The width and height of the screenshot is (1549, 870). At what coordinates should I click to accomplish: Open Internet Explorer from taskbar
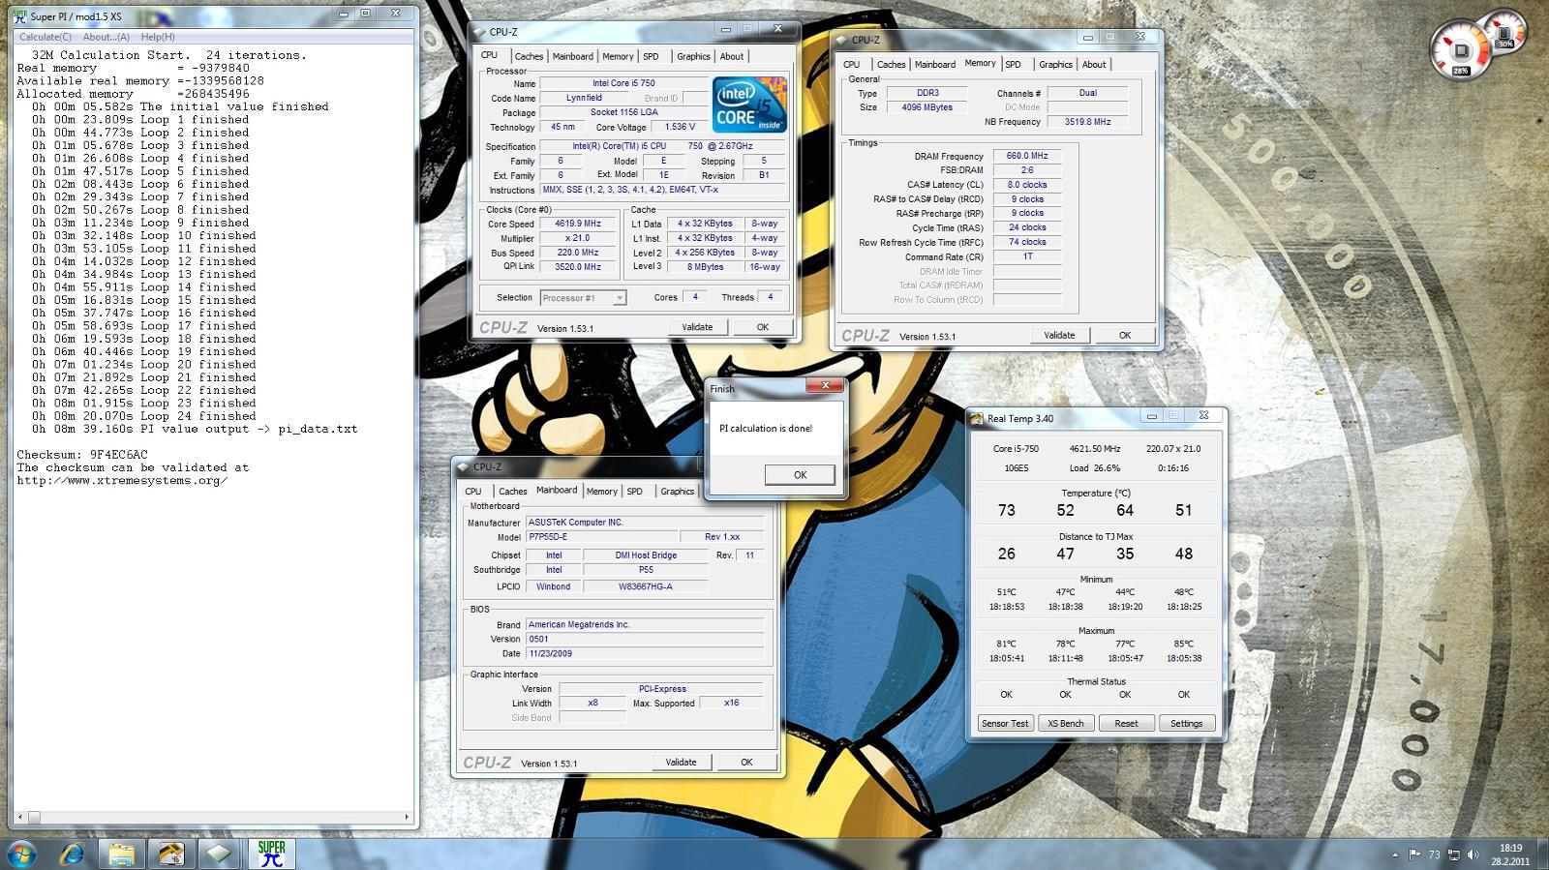(x=72, y=855)
